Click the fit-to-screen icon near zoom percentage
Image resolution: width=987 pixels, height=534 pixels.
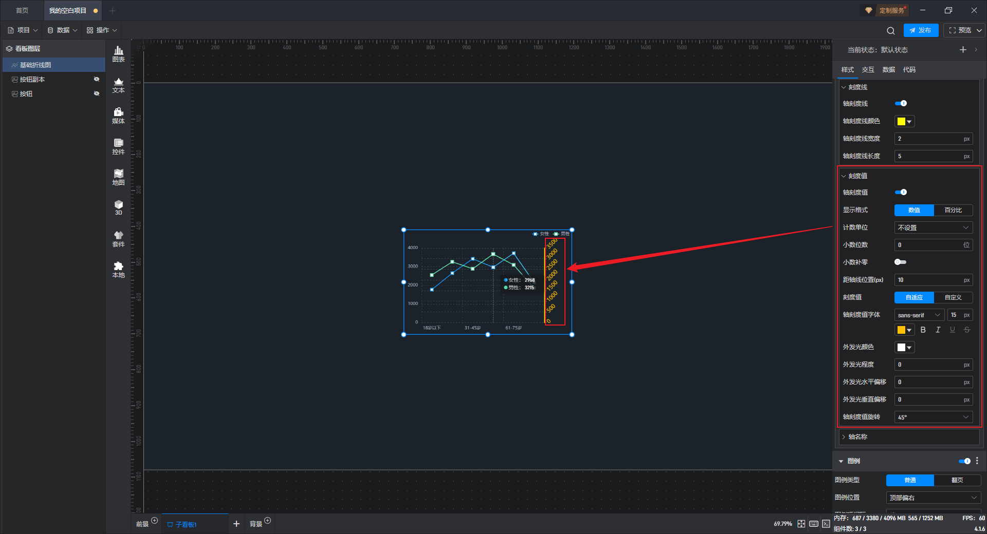[x=801, y=524]
